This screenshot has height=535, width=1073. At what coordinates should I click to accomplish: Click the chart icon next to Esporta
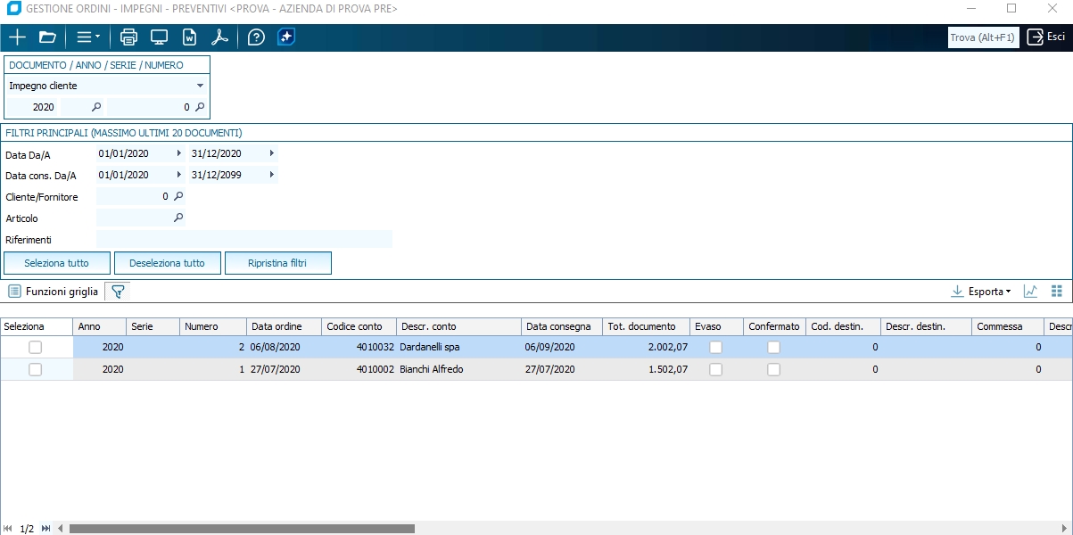click(1030, 292)
